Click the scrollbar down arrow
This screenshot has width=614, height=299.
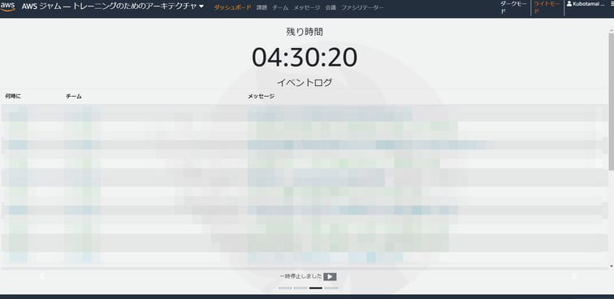(x=612, y=266)
